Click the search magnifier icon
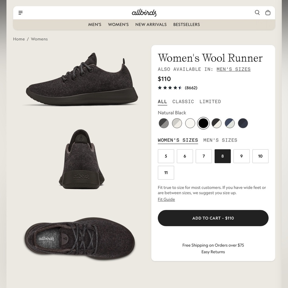 257,13
